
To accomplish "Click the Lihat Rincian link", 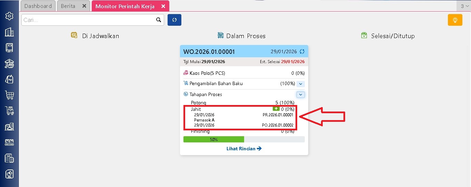I will tap(244, 149).
